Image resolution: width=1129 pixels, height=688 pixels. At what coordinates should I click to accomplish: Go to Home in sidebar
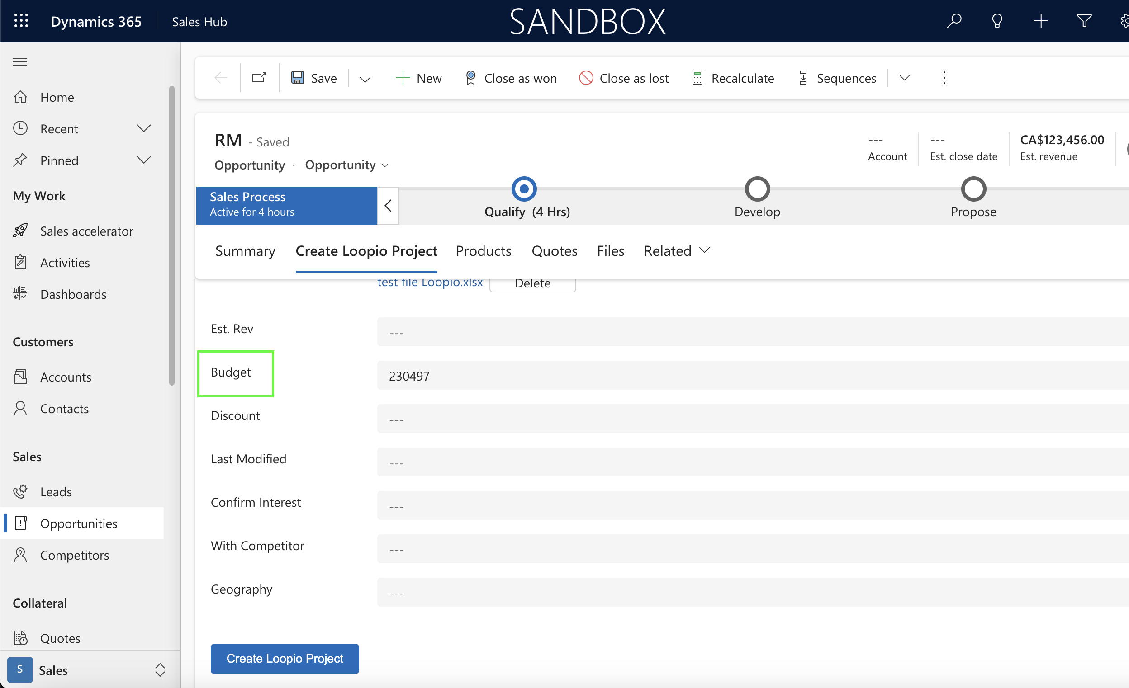click(x=57, y=97)
